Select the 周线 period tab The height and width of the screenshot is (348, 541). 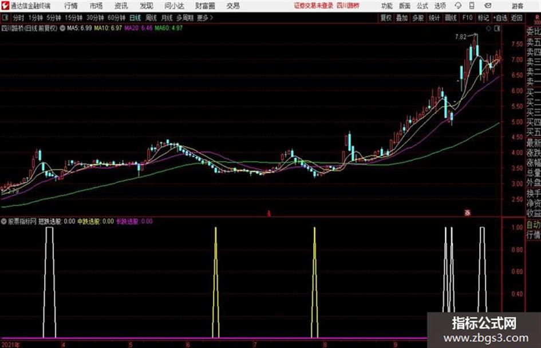(x=151, y=18)
